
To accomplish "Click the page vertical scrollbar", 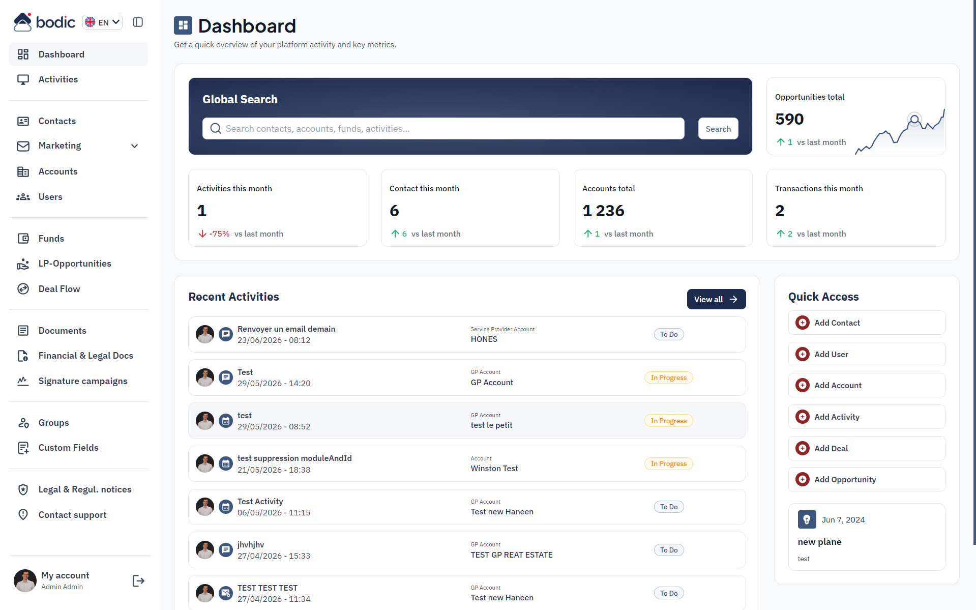I will 974,272.
